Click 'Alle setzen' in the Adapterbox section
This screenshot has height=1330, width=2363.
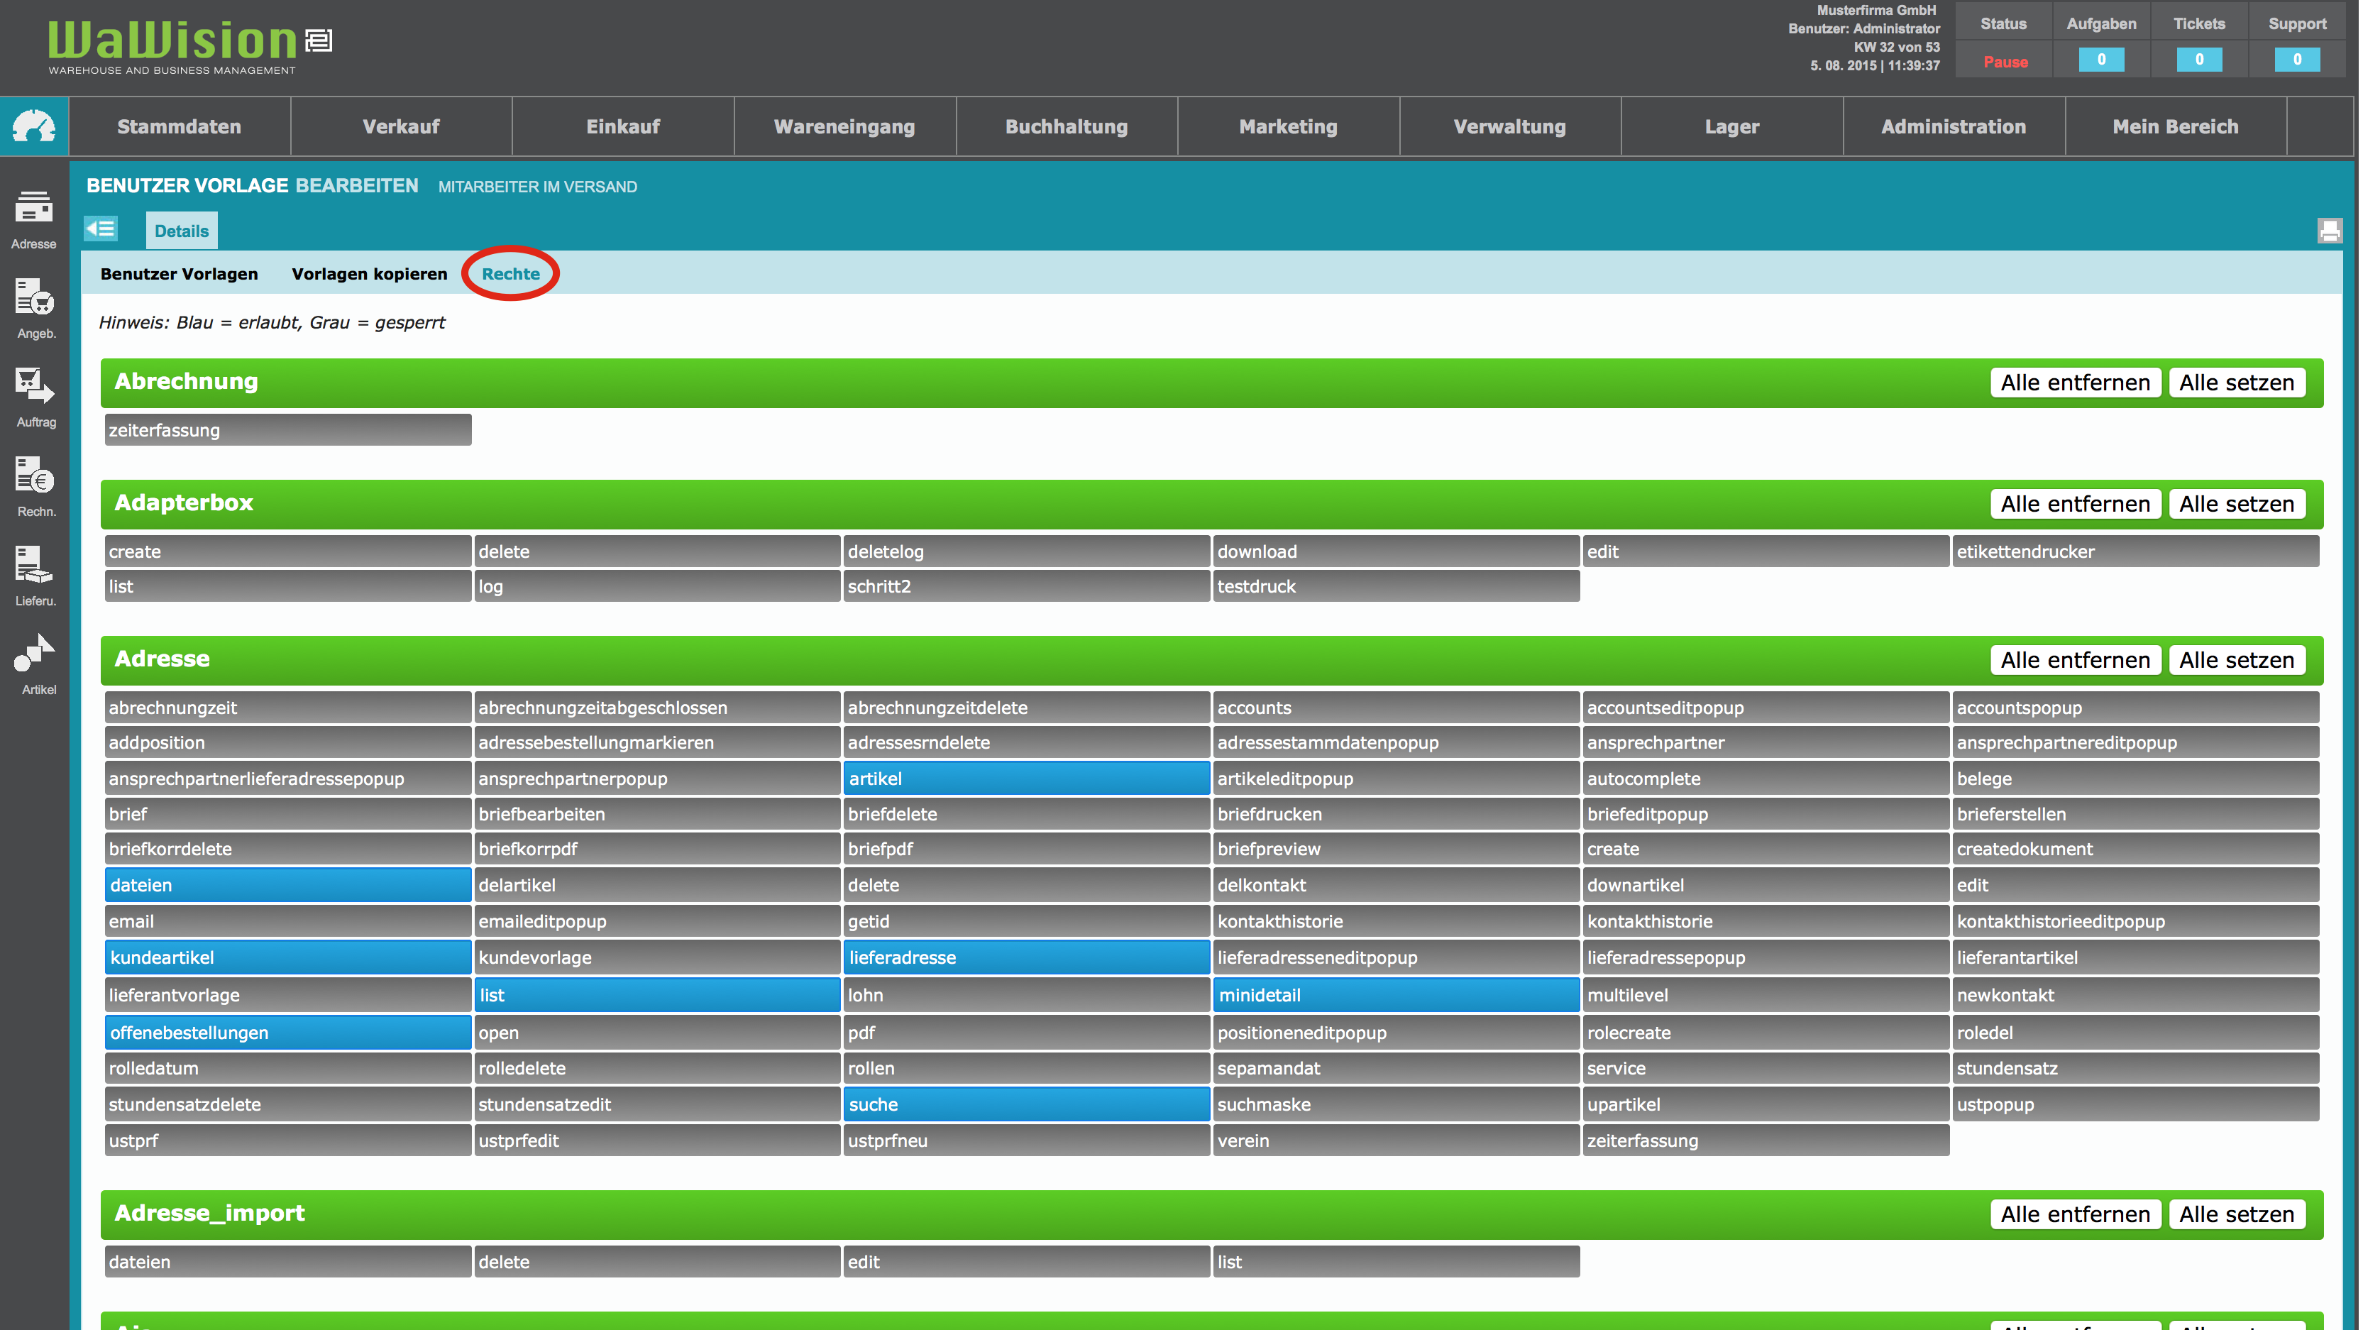click(2237, 504)
